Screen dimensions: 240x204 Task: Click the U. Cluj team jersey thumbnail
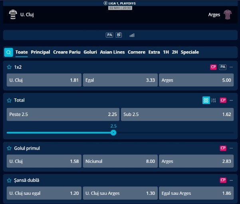pos(13,15)
